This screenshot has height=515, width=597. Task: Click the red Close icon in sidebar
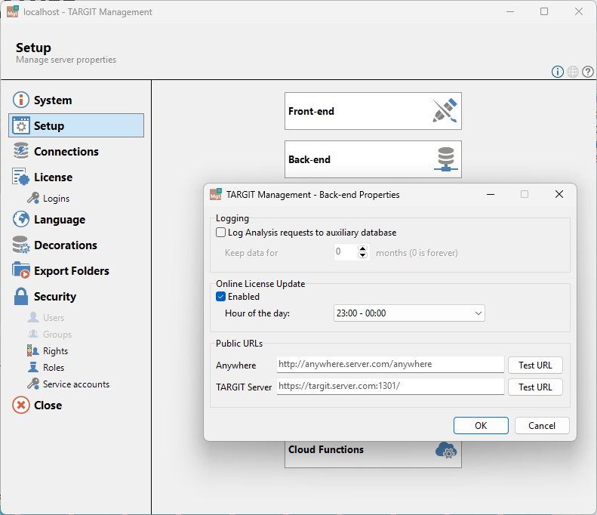click(x=21, y=406)
